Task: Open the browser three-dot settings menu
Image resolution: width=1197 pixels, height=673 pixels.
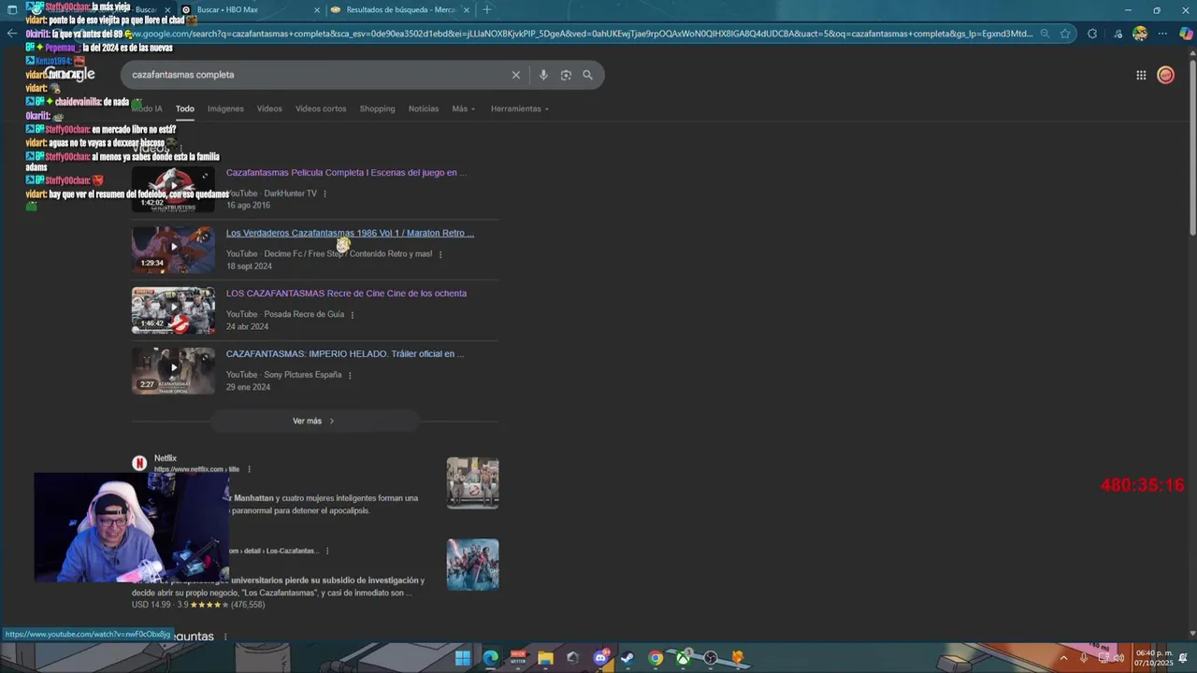Action: (1163, 34)
